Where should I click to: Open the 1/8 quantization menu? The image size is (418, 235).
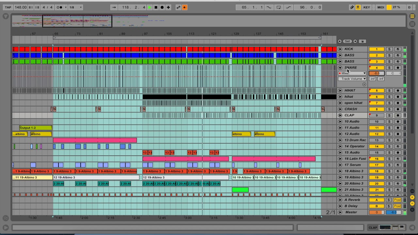pyautogui.click(x=75, y=7)
